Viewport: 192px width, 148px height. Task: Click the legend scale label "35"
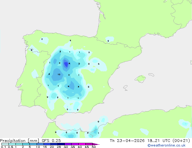tap(73, 147)
